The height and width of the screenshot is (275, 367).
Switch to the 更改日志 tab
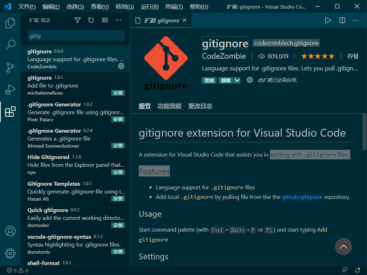tap(200, 106)
